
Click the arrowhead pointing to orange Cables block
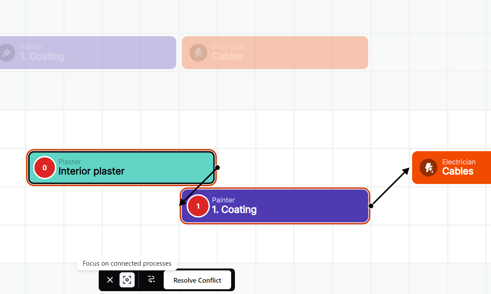pos(406,171)
